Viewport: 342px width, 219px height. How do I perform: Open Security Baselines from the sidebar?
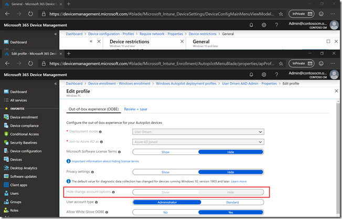(25, 142)
